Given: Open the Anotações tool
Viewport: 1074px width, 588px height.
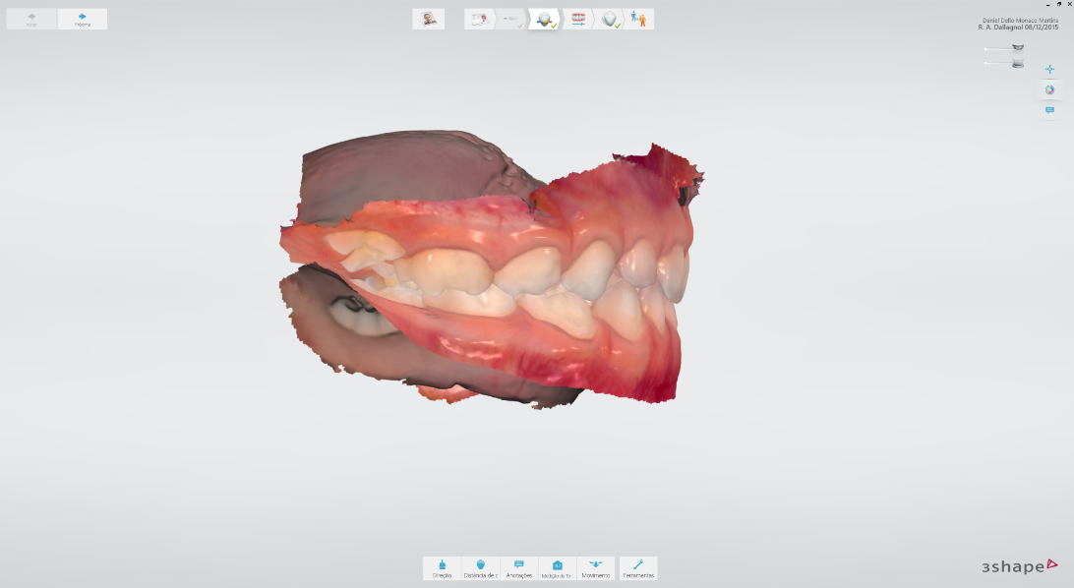Looking at the screenshot, I should pyautogui.click(x=518, y=568).
